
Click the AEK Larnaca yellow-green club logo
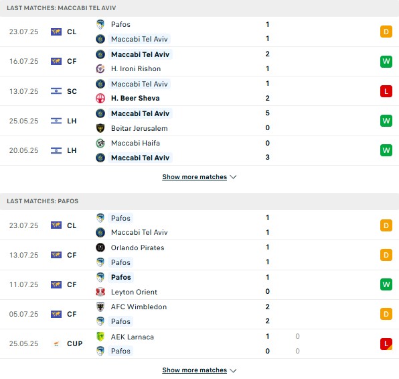[x=100, y=337]
